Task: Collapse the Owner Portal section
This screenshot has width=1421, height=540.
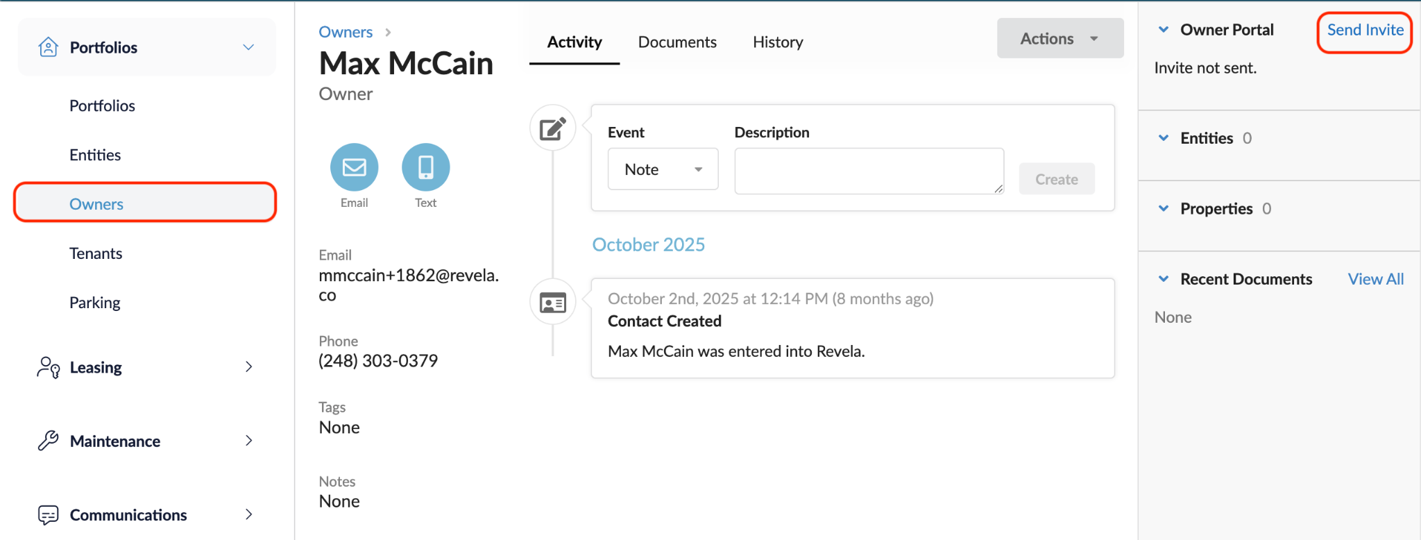Action: [x=1164, y=30]
